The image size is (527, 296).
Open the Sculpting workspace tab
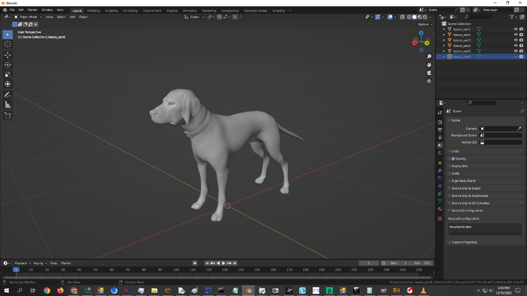[111, 11]
